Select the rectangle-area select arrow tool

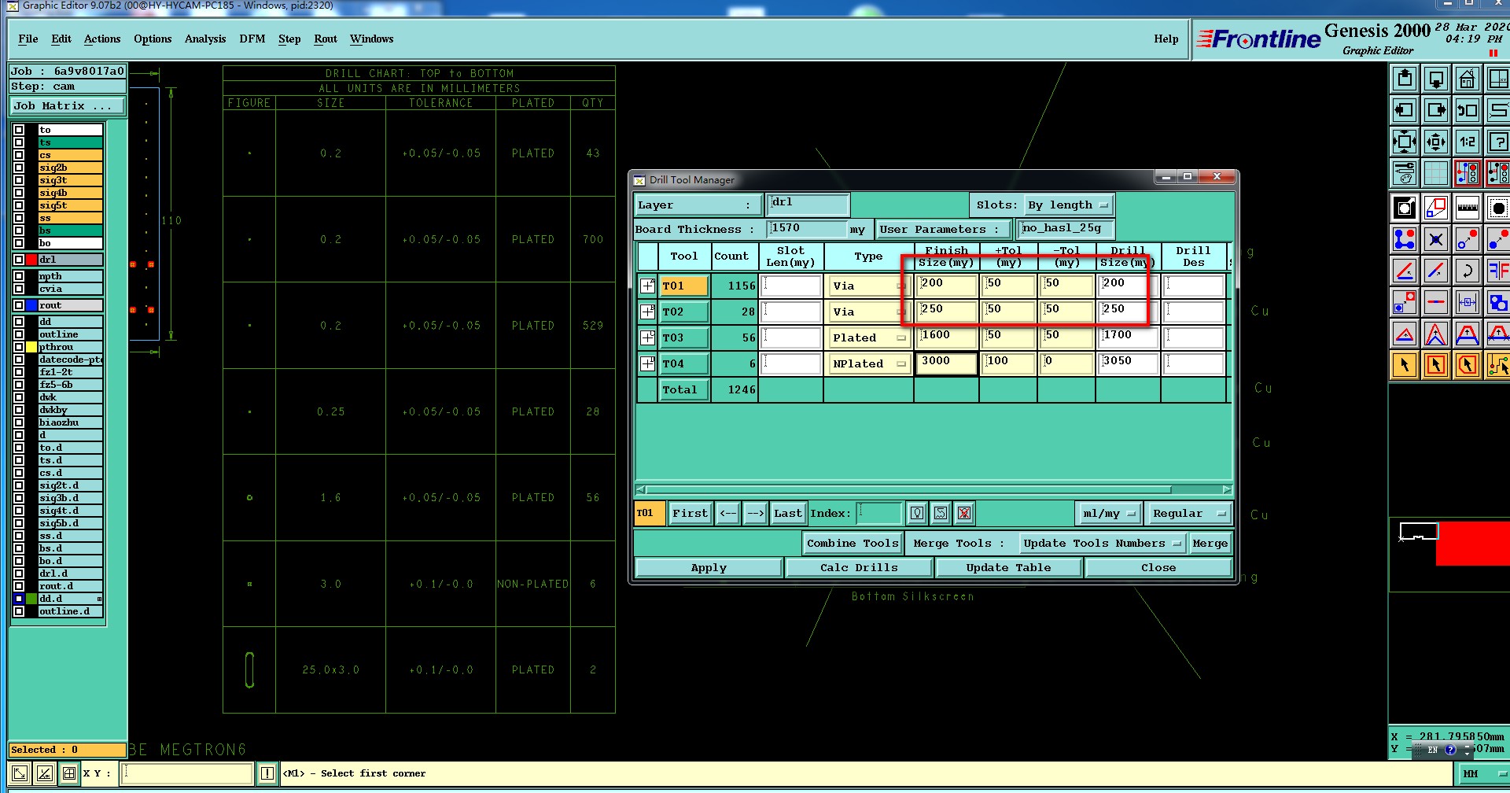pos(1436,365)
